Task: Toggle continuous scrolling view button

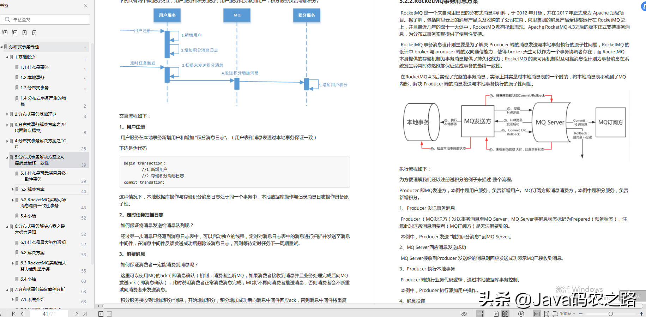Action: click(480, 314)
